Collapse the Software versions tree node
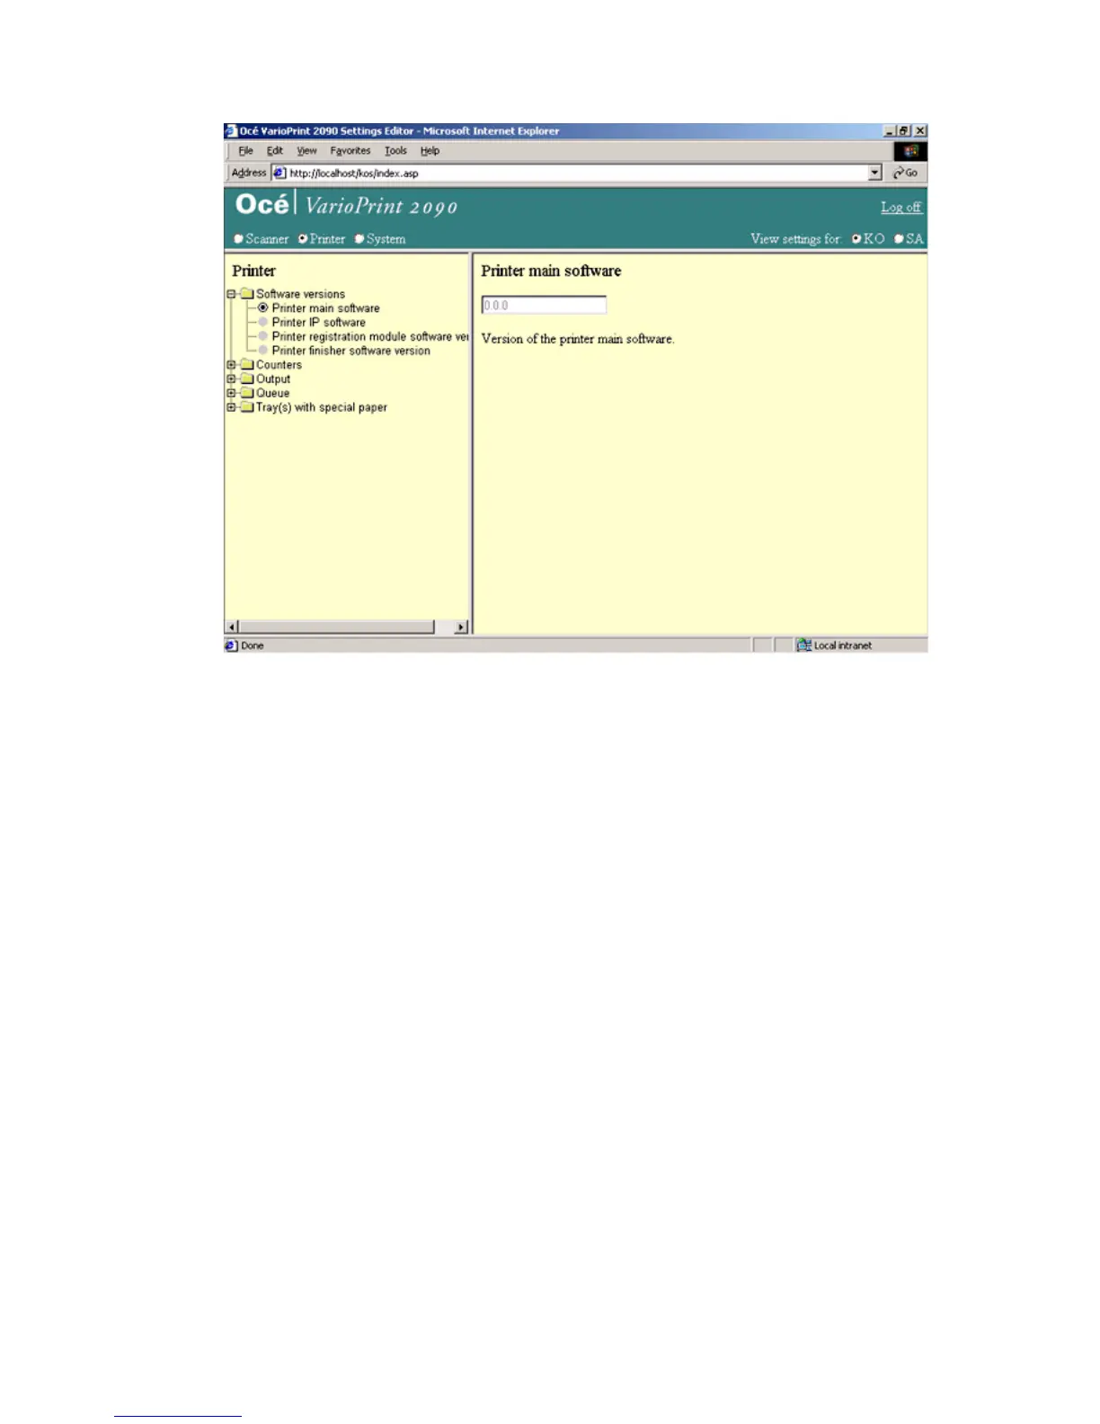 pyautogui.click(x=231, y=294)
